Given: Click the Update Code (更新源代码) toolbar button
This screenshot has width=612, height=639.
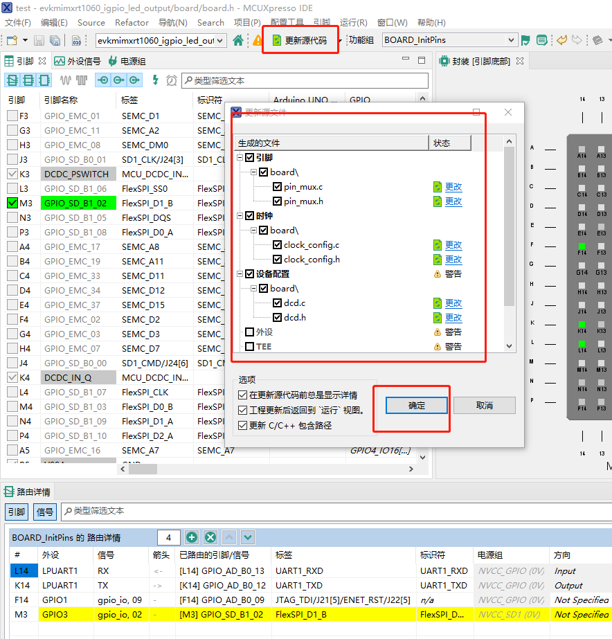Looking at the screenshot, I should click(300, 40).
